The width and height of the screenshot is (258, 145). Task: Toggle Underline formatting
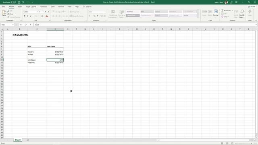click(x=31, y=16)
